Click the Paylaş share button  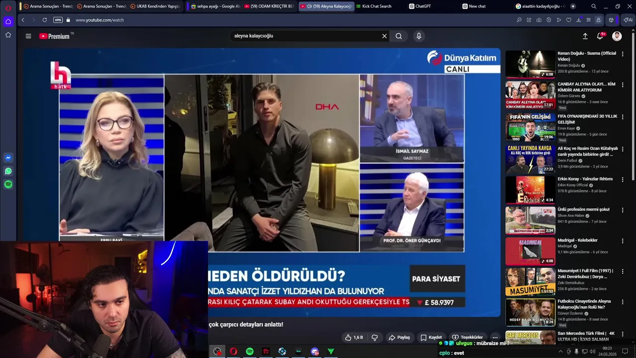[x=399, y=337]
